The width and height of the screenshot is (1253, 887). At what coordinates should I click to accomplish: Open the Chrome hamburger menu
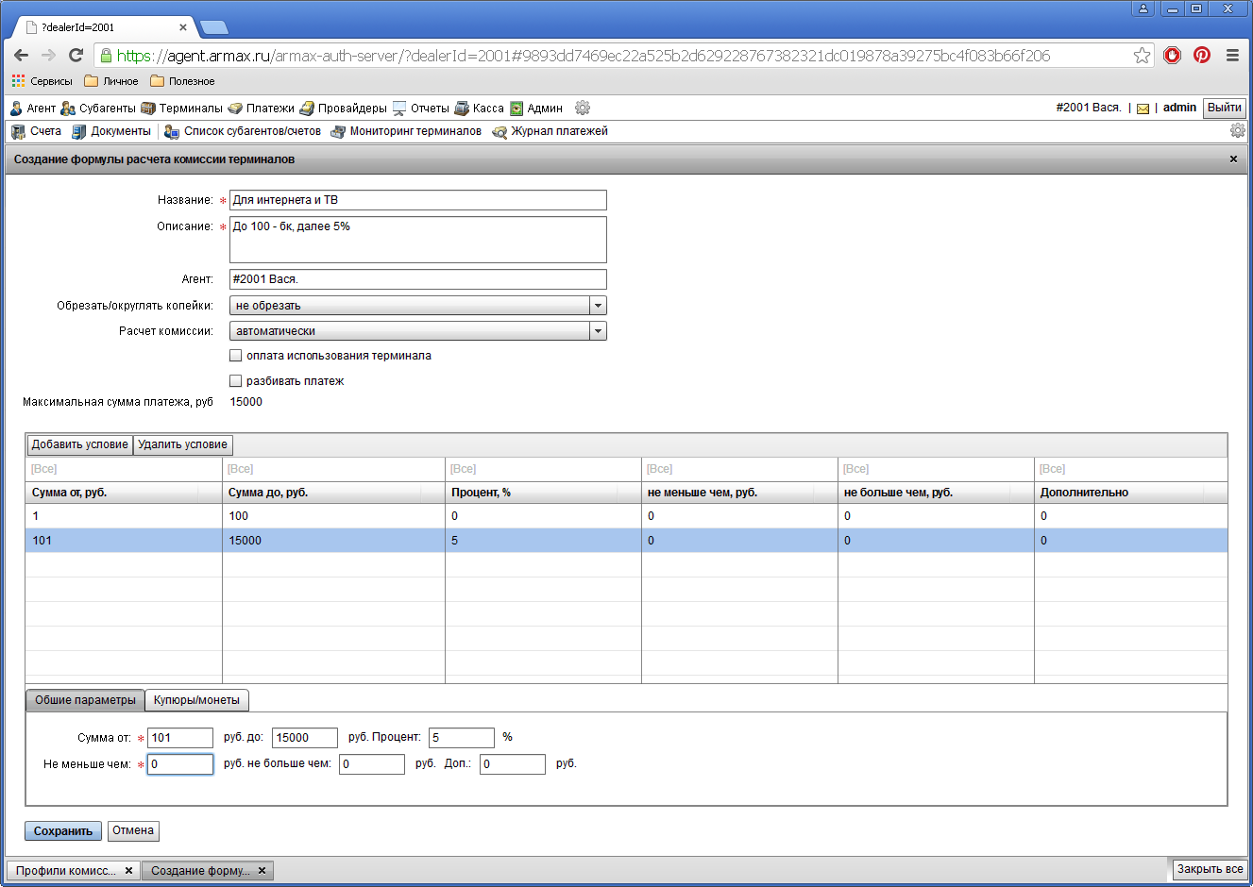click(1232, 56)
